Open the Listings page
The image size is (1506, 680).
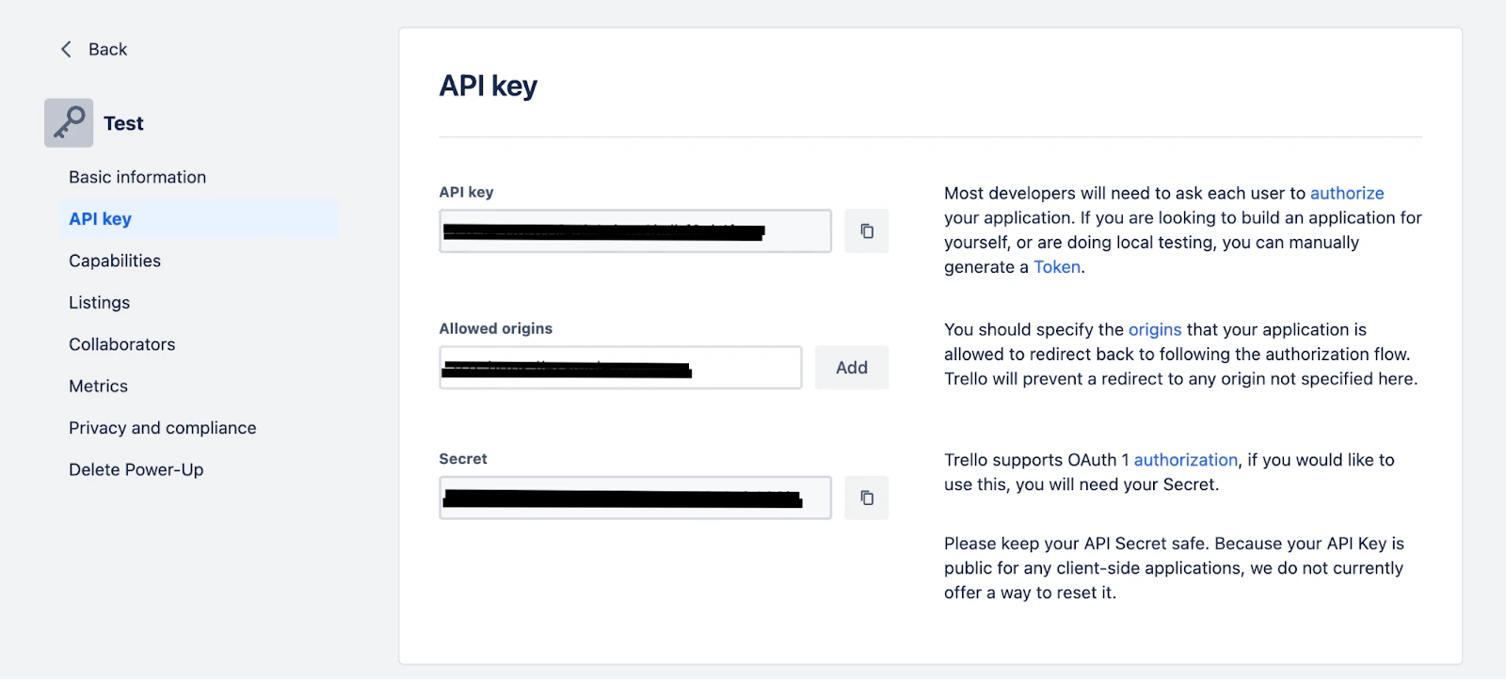(100, 303)
